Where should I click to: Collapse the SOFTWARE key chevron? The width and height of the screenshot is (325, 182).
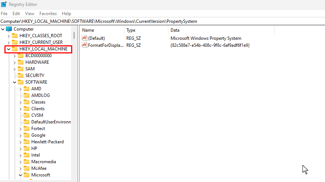pos(14,82)
